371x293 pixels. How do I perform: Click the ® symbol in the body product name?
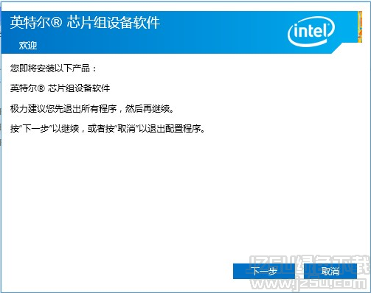pyautogui.click(x=41, y=88)
